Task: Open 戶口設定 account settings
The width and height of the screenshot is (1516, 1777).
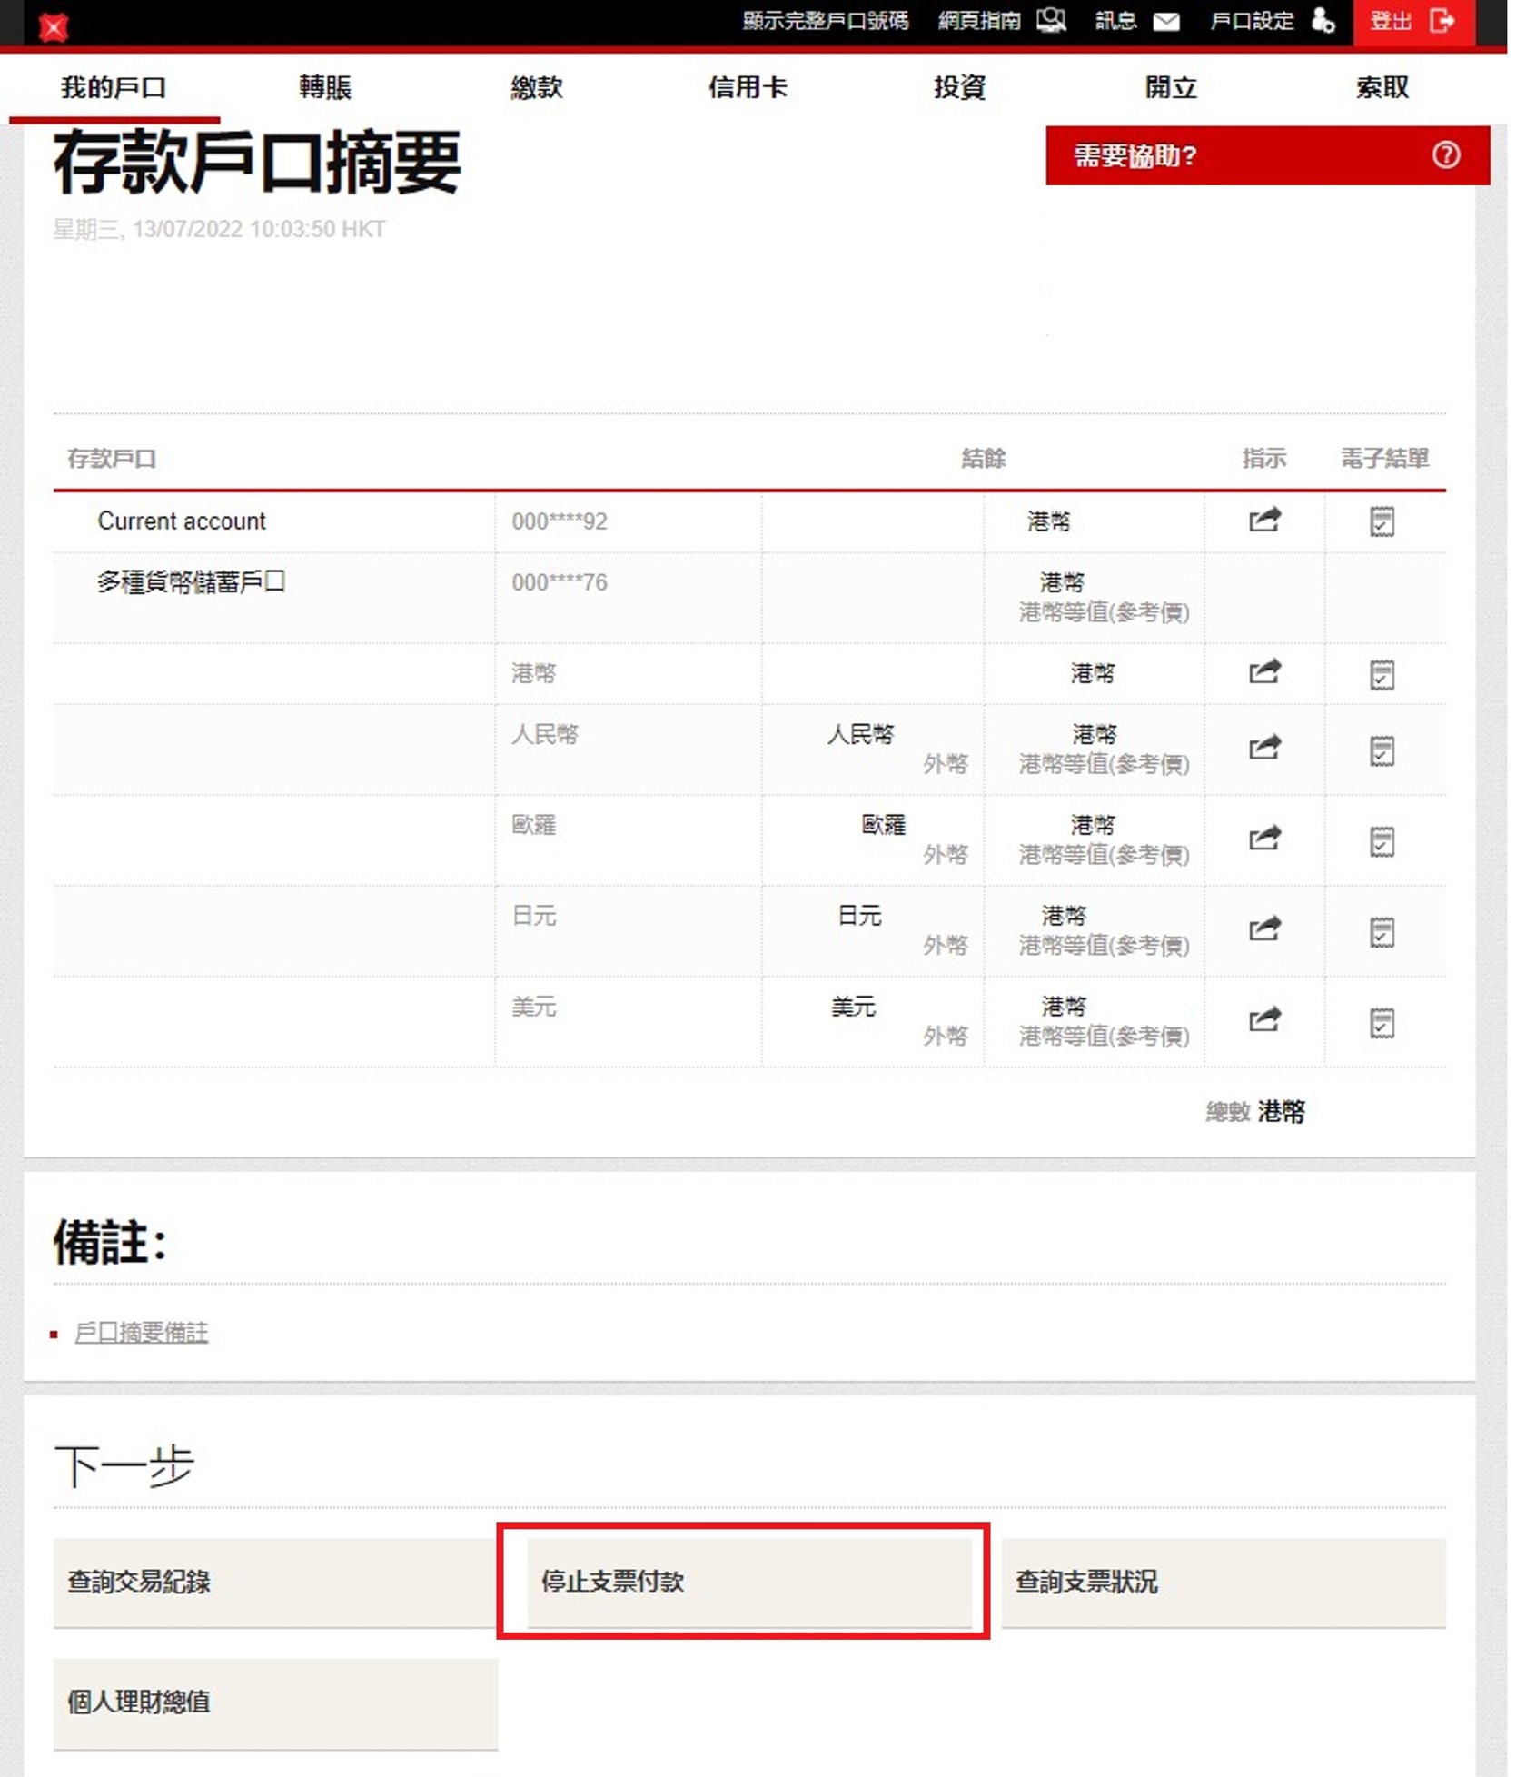Action: (x=1271, y=21)
